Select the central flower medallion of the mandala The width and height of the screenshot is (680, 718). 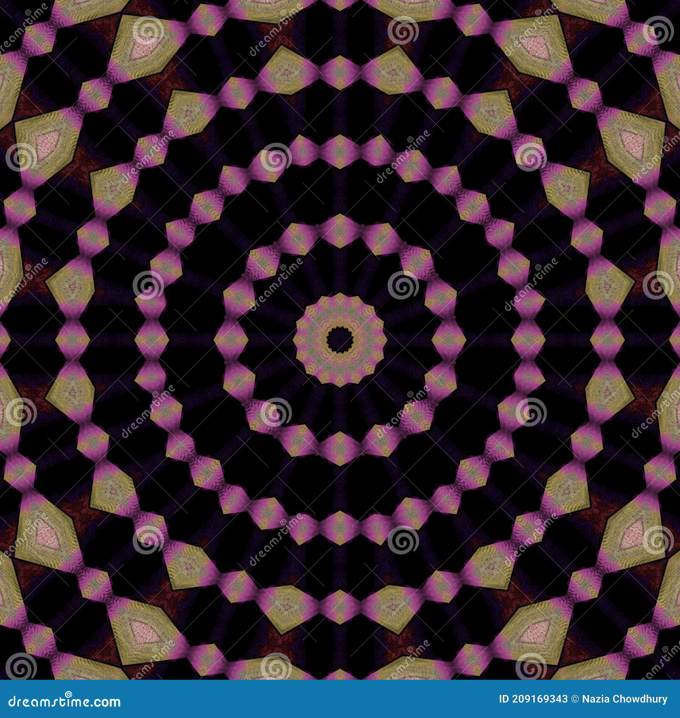coord(340,340)
